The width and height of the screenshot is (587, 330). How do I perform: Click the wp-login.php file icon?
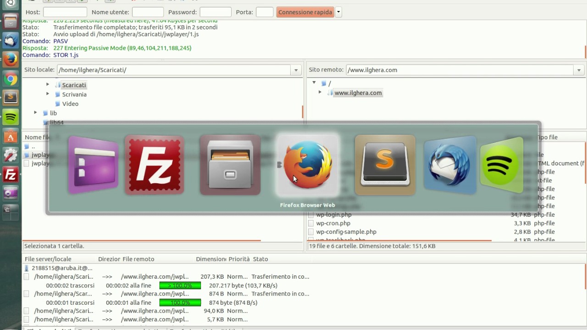coord(310,214)
